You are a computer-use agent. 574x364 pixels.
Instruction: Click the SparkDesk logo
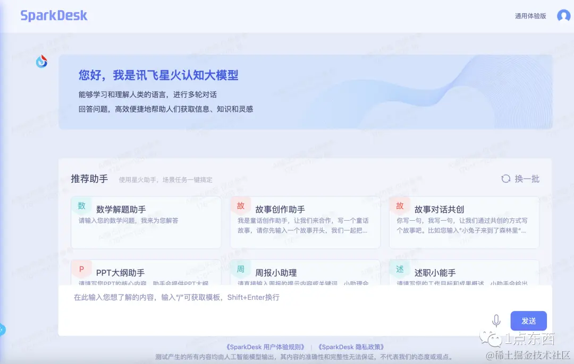click(53, 15)
